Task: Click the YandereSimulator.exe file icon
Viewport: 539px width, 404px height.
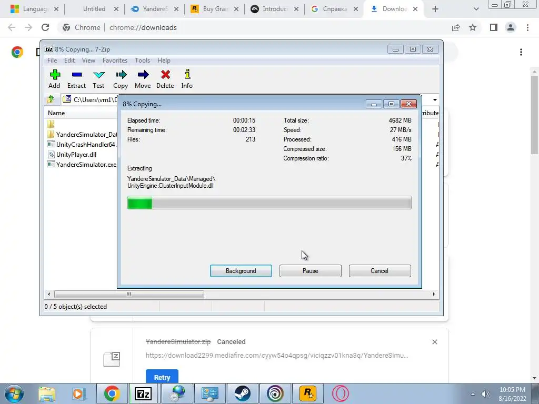Action: click(x=51, y=164)
